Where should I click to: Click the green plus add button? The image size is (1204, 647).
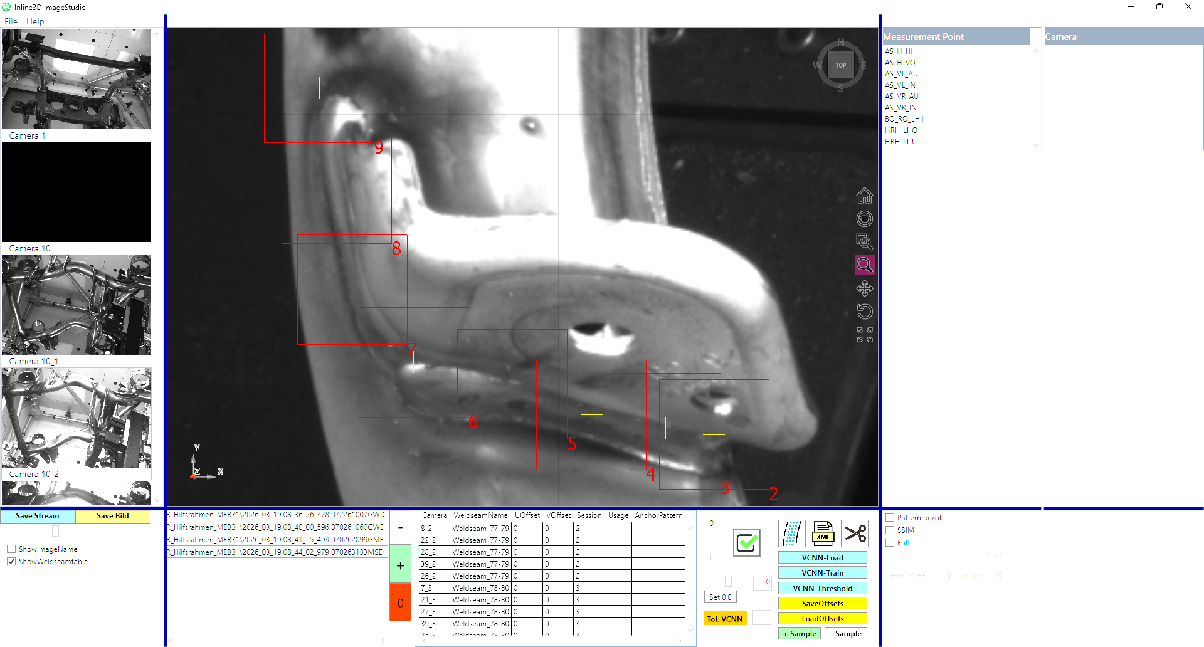coord(400,565)
